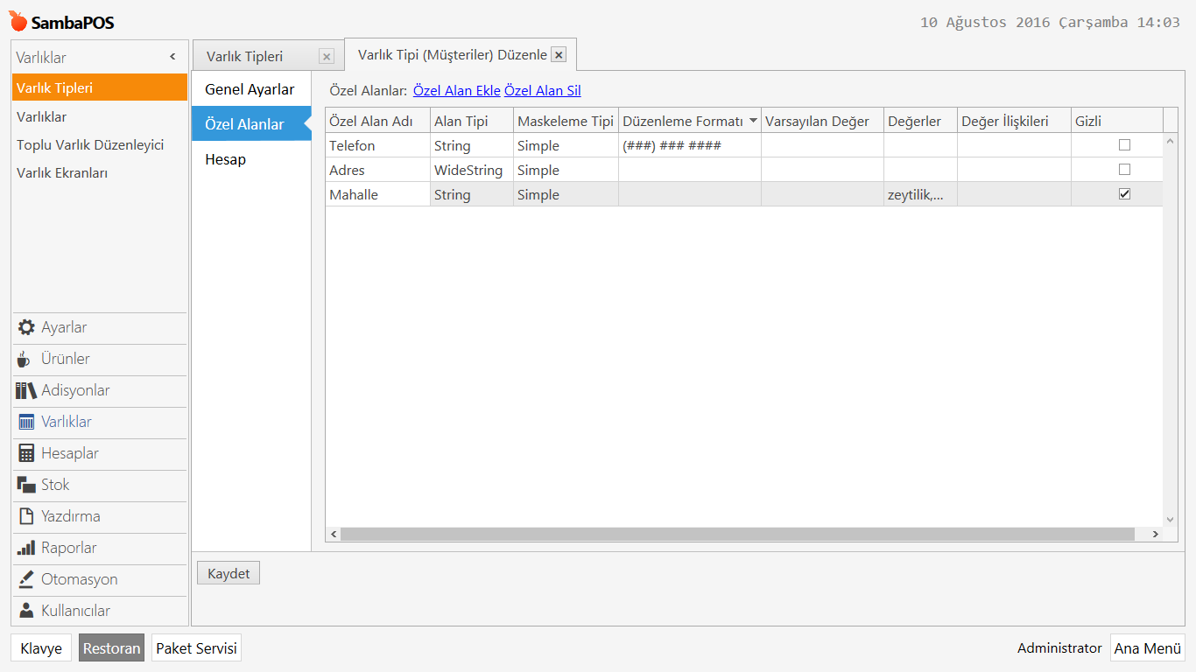This screenshot has height=672, width=1196.
Task: Click the Stok icon
Action: tap(26, 485)
